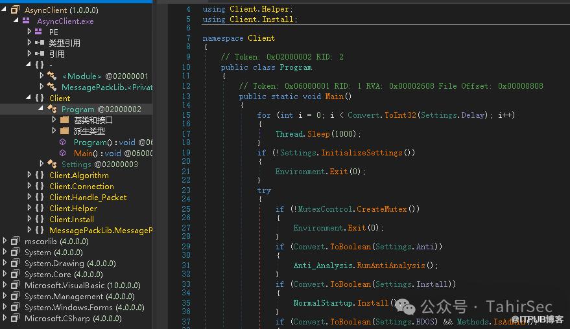Click the 基类和接口 folder icon
Screen dimensions: 570x329
(x=64, y=120)
